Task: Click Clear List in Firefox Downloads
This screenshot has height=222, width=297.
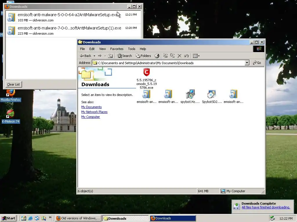Action: [x=13, y=84]
